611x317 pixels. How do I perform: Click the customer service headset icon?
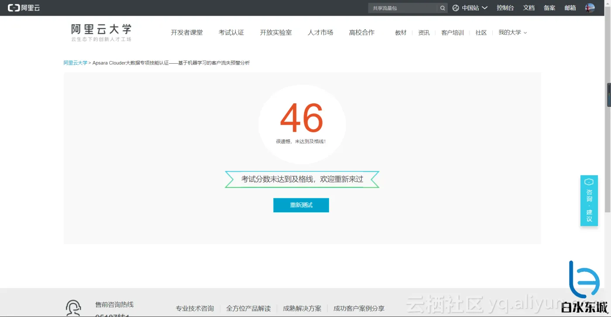click(73, 307)
